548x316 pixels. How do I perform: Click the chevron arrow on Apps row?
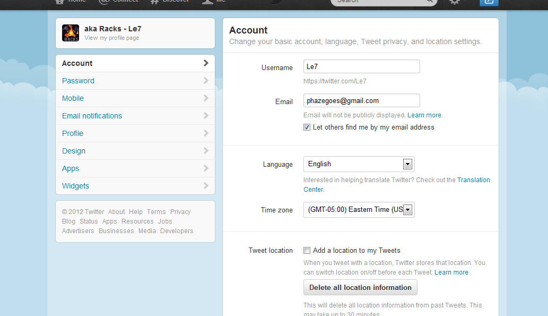point(206,168)
